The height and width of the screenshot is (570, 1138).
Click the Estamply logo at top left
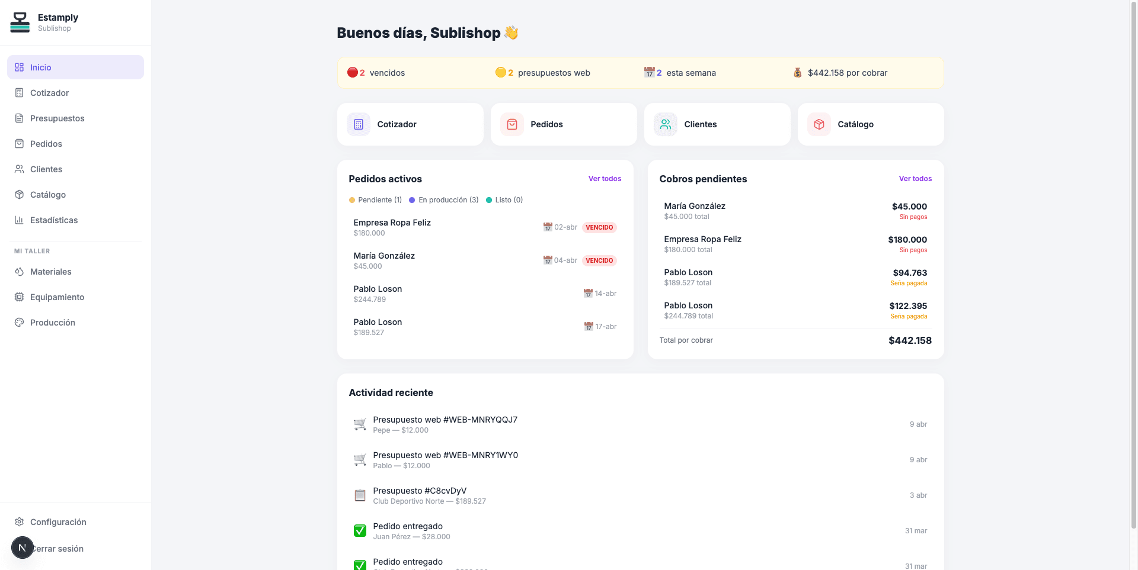tap(21, 22)
